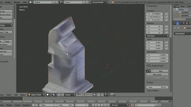The image size is (191, 107).
Task: Click the End frame 250 field
Action: [65, 105]
